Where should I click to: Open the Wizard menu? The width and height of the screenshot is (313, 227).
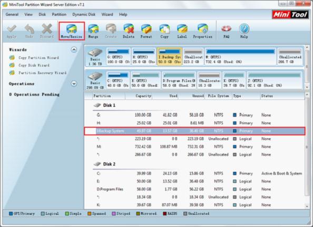point(107,14)
